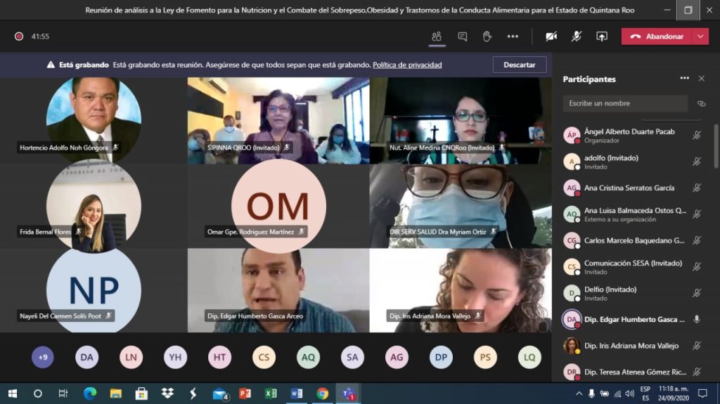Toggle the camera on or off
Image resolution: width=720 pixels, height=404 pixels.
[551, 37]
